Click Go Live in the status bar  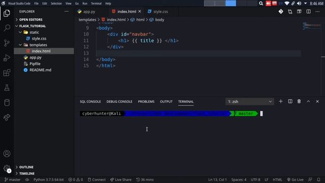pos(295,179)
